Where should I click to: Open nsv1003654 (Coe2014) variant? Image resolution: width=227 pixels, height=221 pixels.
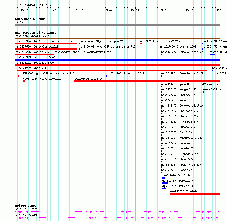pyautogui.click(x=89, y=79)
